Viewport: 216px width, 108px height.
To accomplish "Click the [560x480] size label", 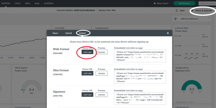I will pyautogui.click(x=58, y=53).
